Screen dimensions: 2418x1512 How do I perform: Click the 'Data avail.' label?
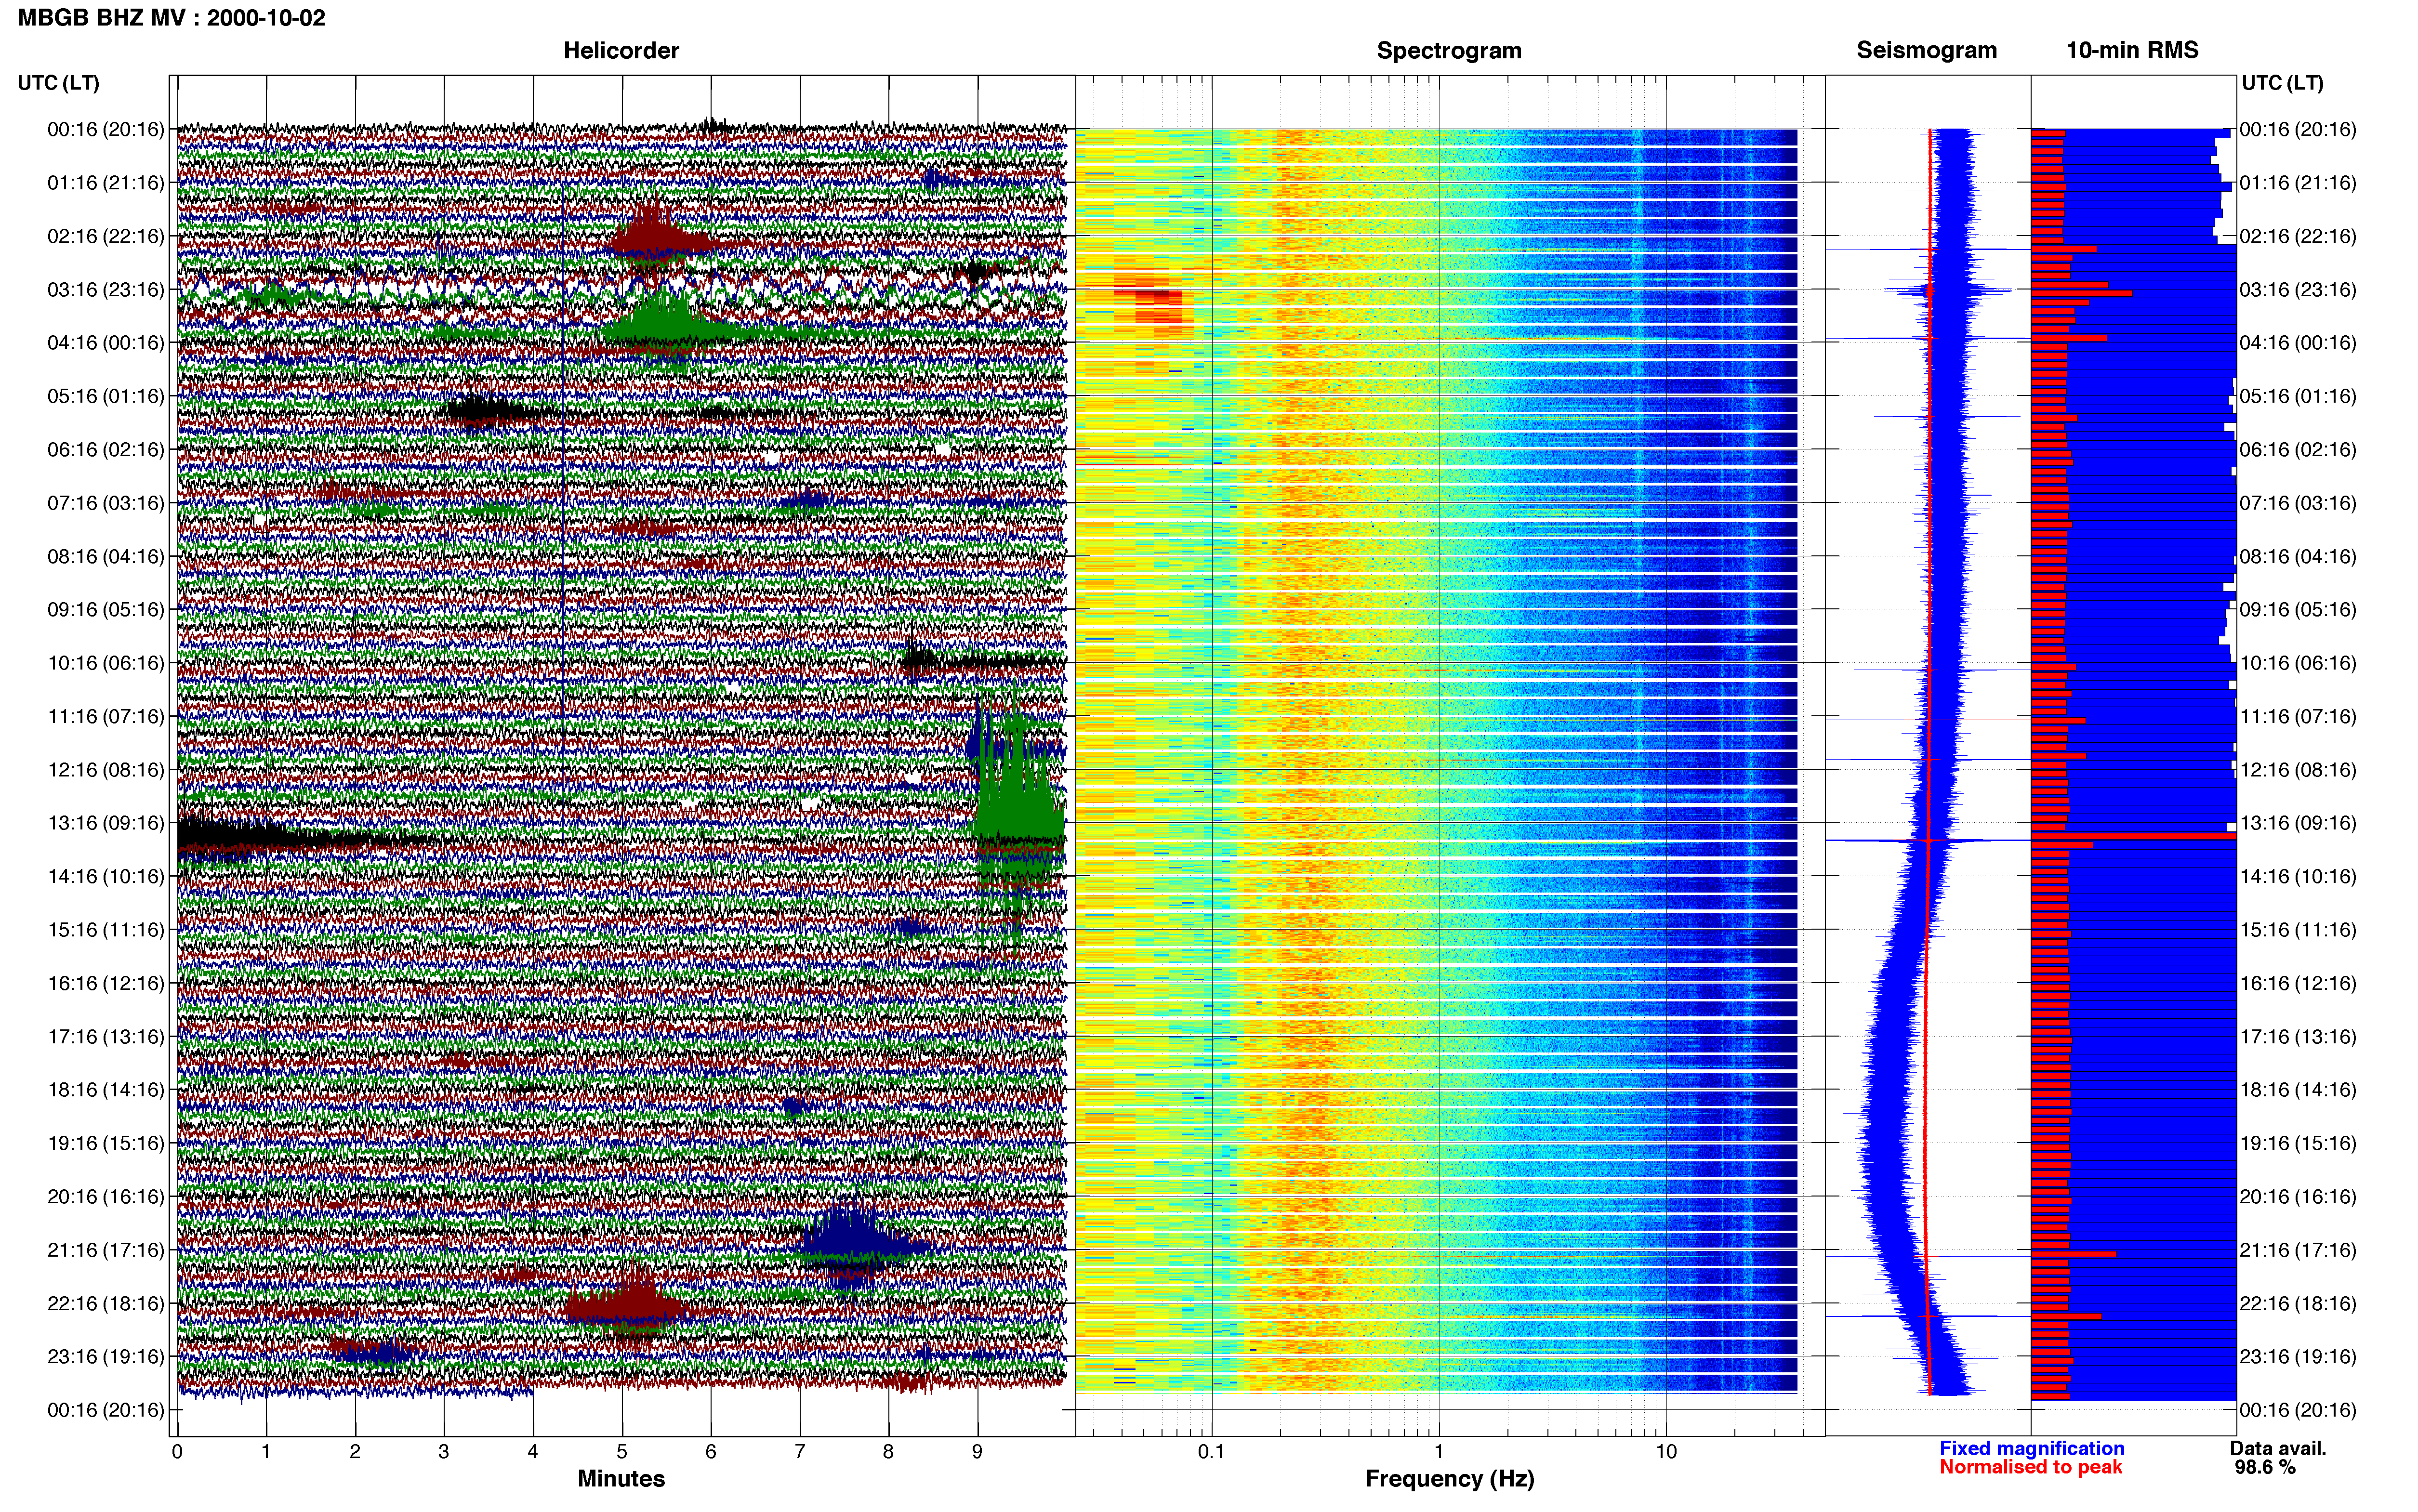pos(2278,1448)
